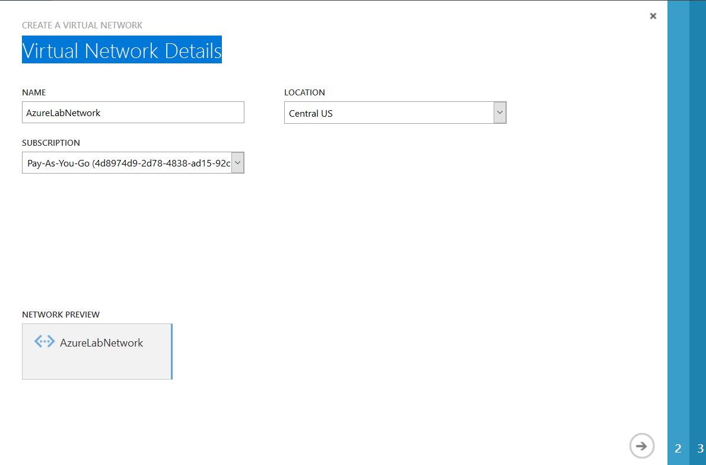
Task: Select the Central US location field
Action: 389,113
